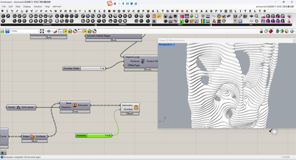Toggle the wireframe preview mode icon

pos(266,31)
